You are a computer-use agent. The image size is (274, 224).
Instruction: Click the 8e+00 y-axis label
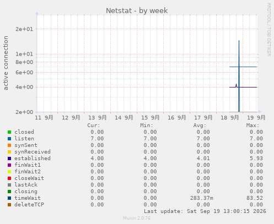point(24,62)
